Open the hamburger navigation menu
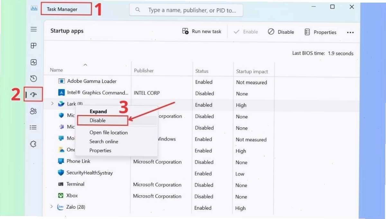This screenshot has width=386, height=219. click(x=33, y=29)
